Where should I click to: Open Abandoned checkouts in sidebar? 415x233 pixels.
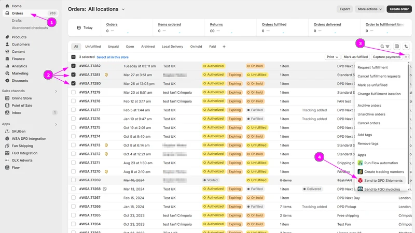pyautogui.click(x=30, y=28)
